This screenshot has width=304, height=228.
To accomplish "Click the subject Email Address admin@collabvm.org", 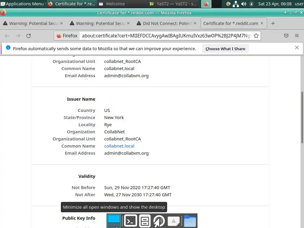I will click(x=126, y=76).
